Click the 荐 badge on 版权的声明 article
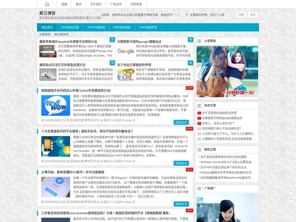Viewport: 296px width, 222px height. 190,63
